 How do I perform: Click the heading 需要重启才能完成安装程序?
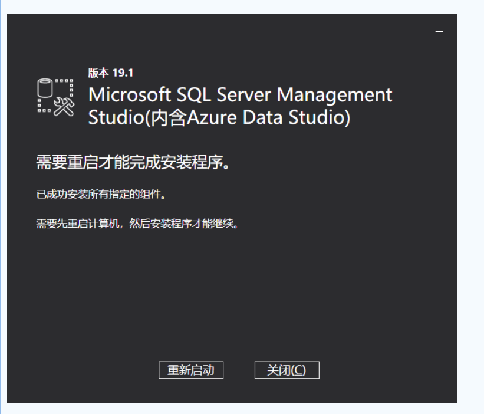[133, 162]
